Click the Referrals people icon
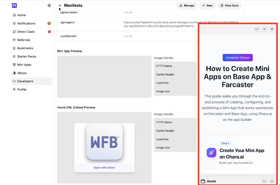The height and width of the screenshot is (185, 280). 14,40
